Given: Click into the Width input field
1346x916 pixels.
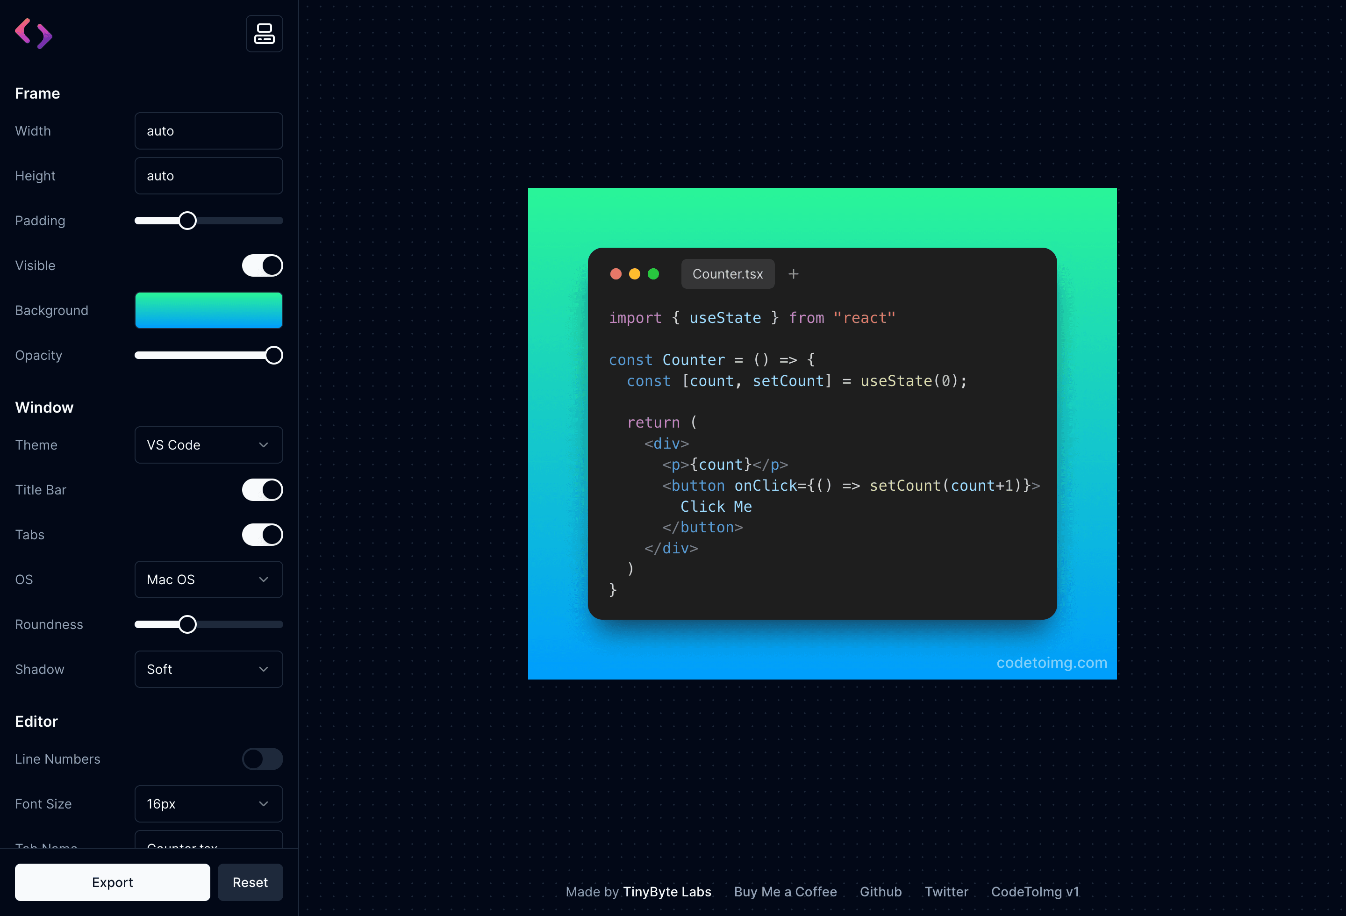Looking at the screenshot, I should [208, 131].
